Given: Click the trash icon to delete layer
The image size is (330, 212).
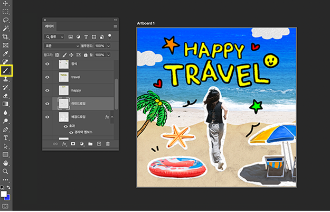Looking at the screenshot, I should coord(108,144).
